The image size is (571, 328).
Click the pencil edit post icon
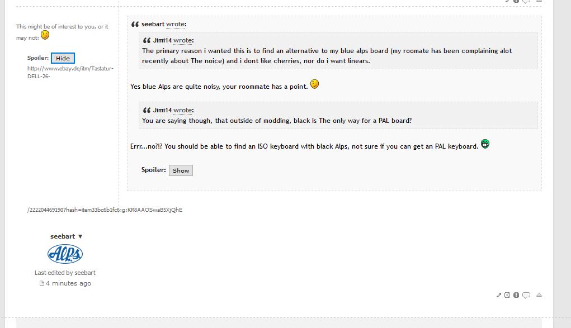point(499,295)
